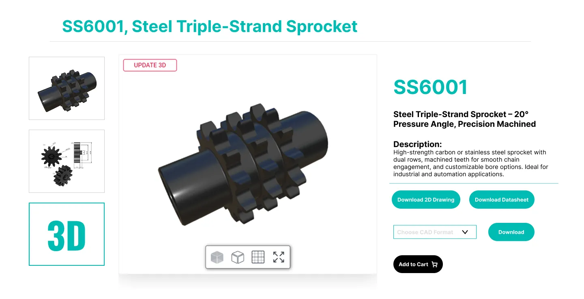Open the 2D technical drawing thumbnail
Viewport: 584px width, 299px height.
pyautogui.click(x=67, y=161)
